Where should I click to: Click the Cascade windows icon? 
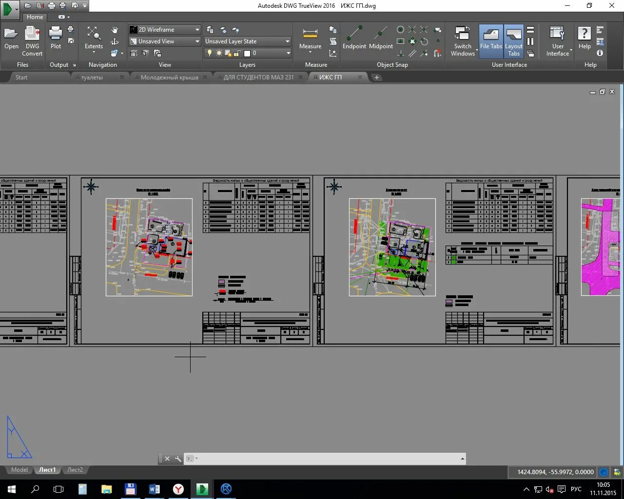tap(530, 53)
